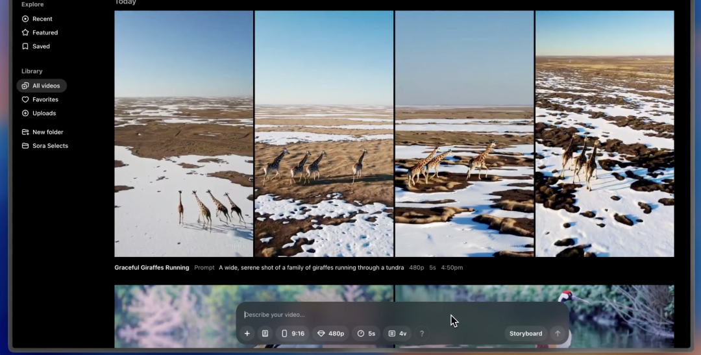Click the Uploads arrow icon
The height and width of the screenshot is (355, 701).
pyautogui.click(x=25, y=113)
